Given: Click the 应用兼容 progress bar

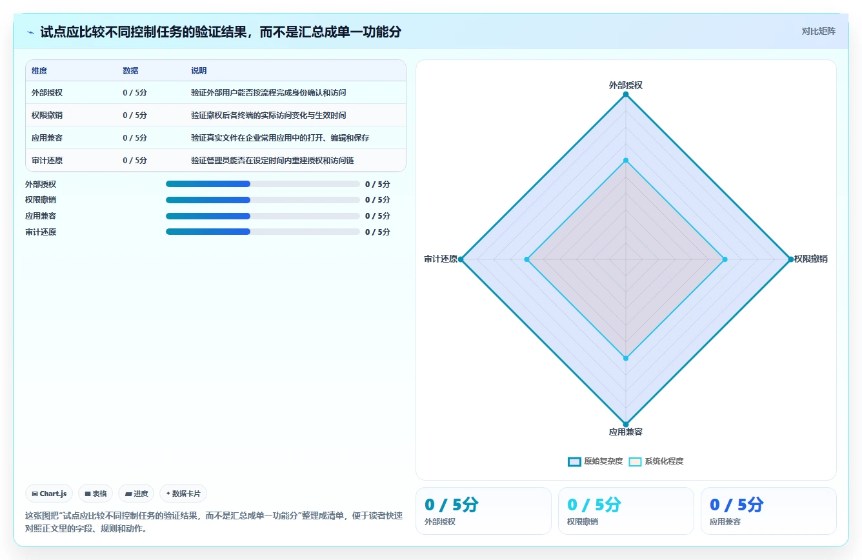Looking at the screenshot, I should pos(263,216).
